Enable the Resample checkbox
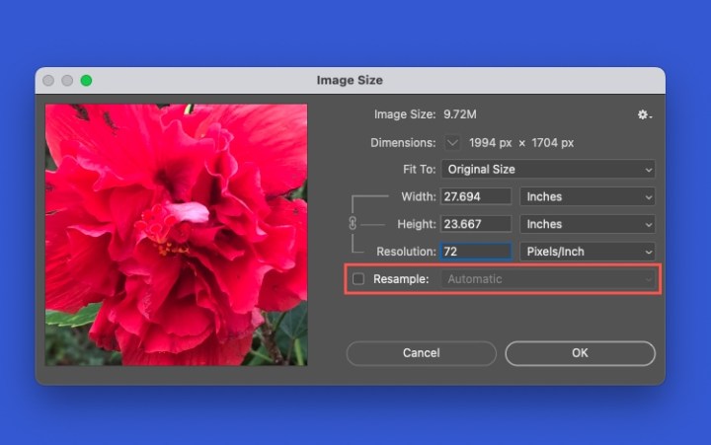This screenshot has height=445, width=711. [x=358, y=279]
